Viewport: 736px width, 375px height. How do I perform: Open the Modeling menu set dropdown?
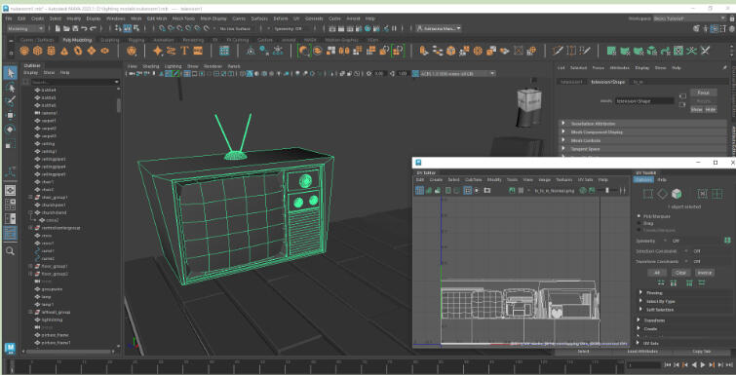coord(25,28)
